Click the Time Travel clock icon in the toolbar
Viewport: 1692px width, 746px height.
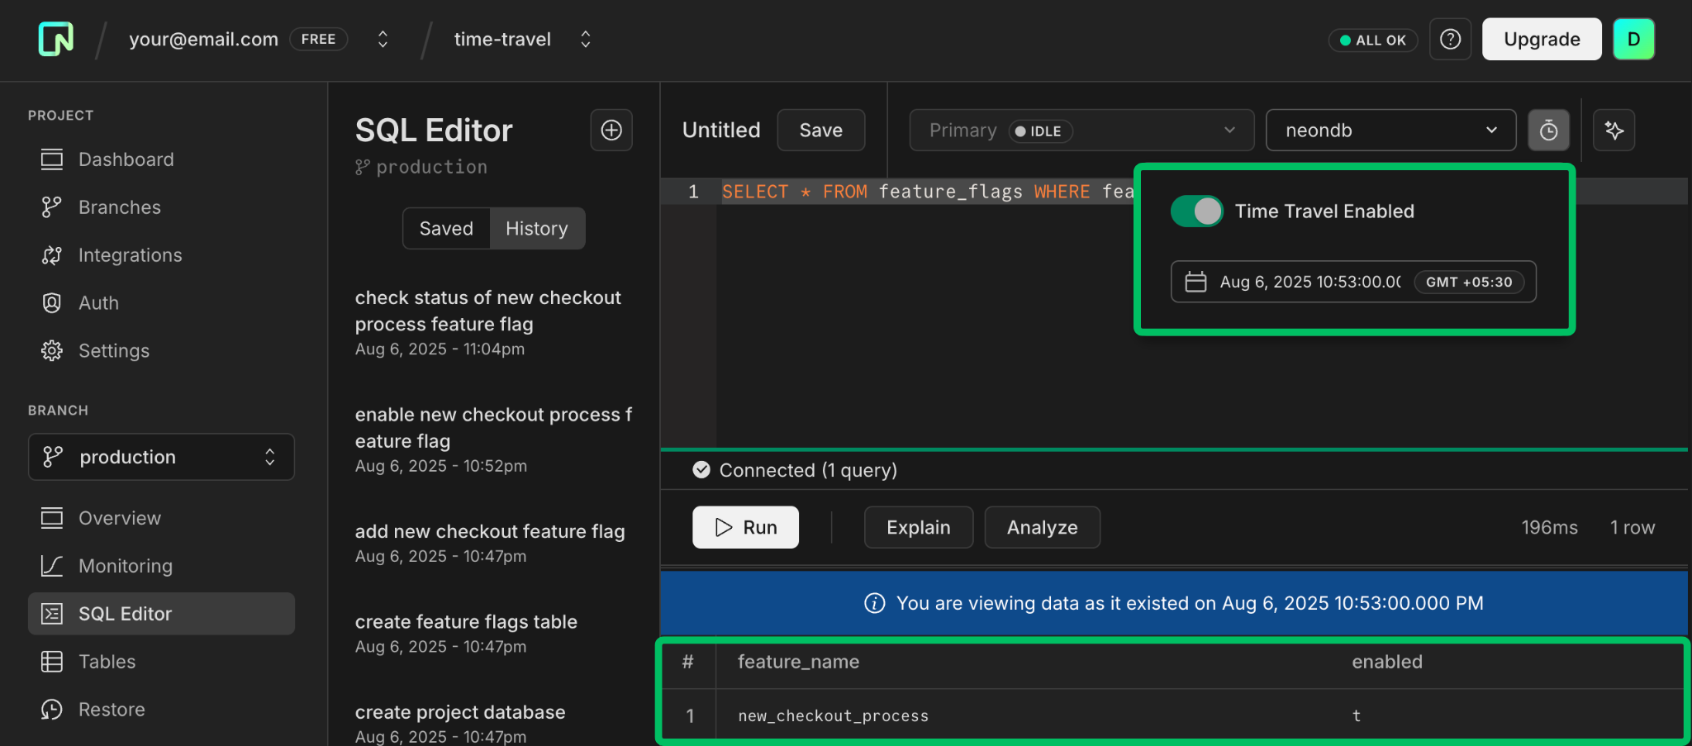(1549, 130)
